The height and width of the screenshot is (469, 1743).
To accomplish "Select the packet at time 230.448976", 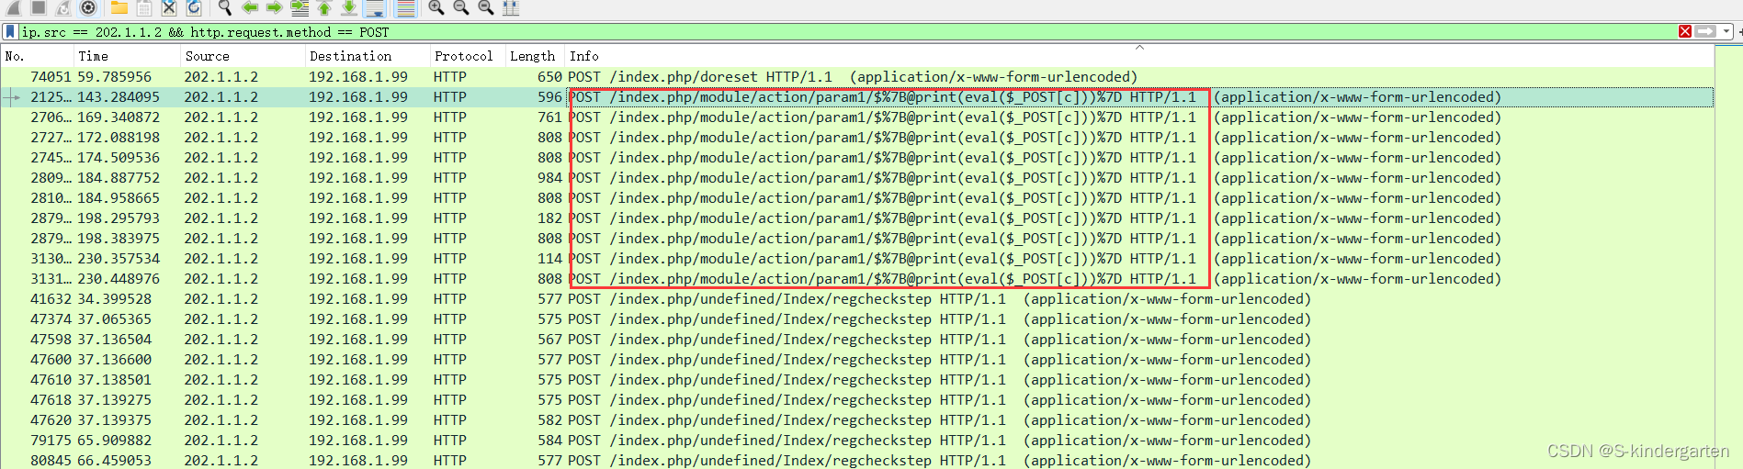I will tap(856, 279).
